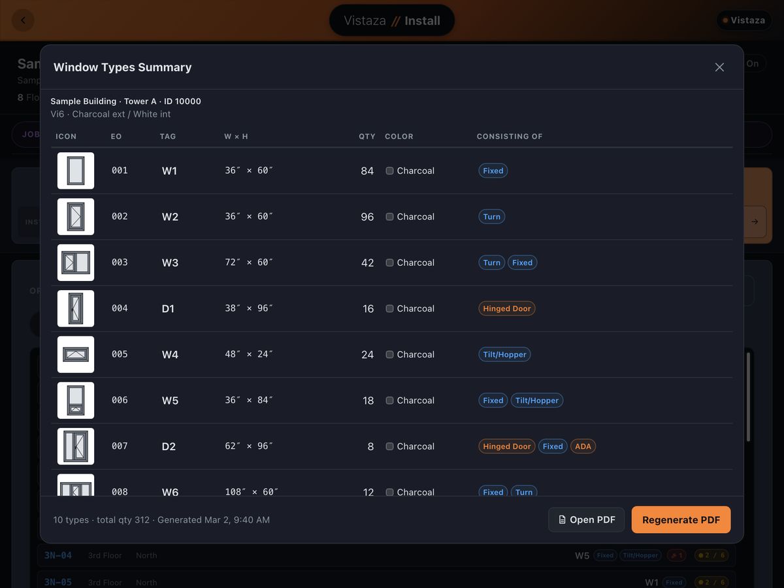Toggle the Charcoal checkbox for W1
The height and width of the screenshot is (588, 784).
click(x=389, y=171)
